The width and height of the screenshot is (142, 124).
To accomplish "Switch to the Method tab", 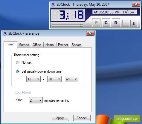I will (24, 45).
